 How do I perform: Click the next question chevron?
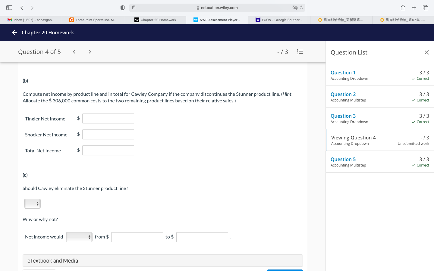coord(90,51)
